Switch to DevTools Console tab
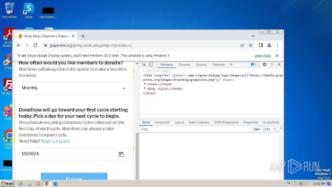 pos(184,65)
